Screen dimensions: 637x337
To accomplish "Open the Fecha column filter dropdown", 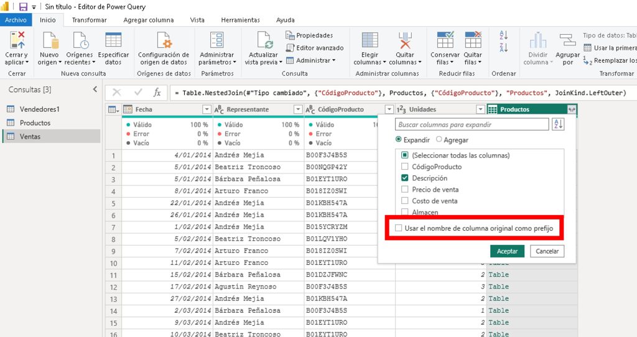I will coord(207,109).
